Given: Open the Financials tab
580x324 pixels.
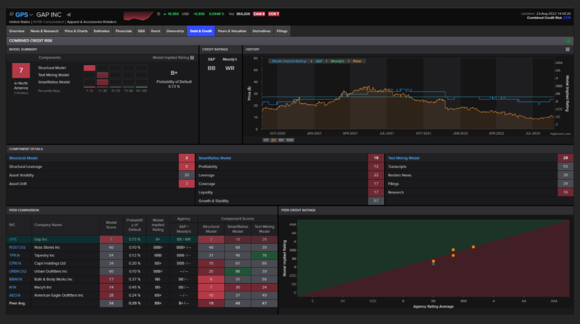Looking at the screenshot, I should coord(123,30).
